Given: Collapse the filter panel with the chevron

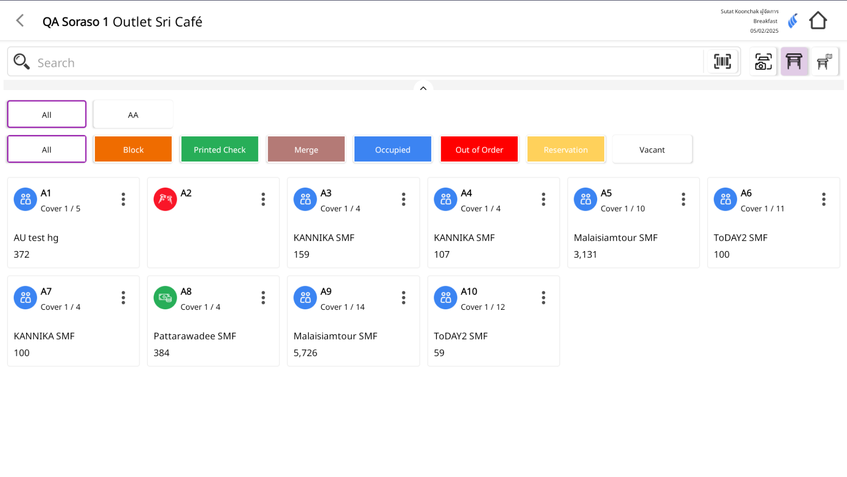Looking at the screenshot, I should pyautogui.click(x=423, y=88).
